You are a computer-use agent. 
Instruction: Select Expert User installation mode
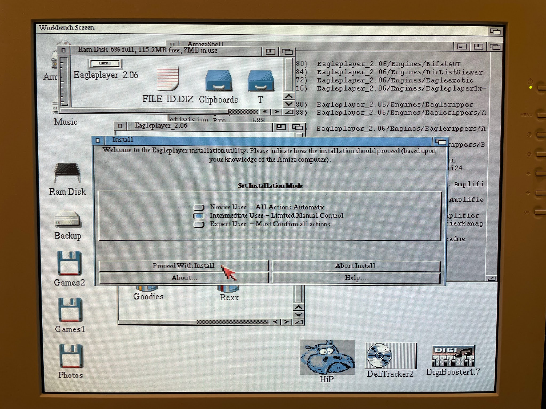point(199,224)
